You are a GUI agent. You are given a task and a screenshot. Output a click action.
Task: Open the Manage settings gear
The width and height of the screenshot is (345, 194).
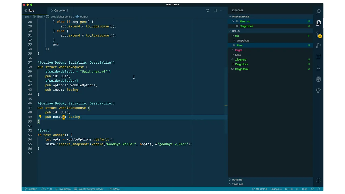tap(318, 180)
